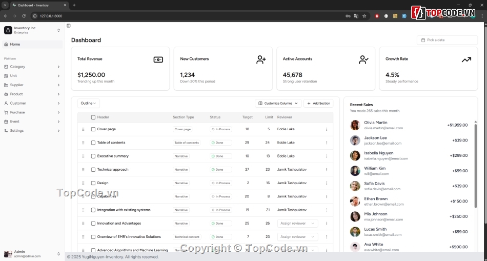Select the Dashboard - Inventory browser tab
This screenshot has height=261, width=487.
tap(39, 5)
